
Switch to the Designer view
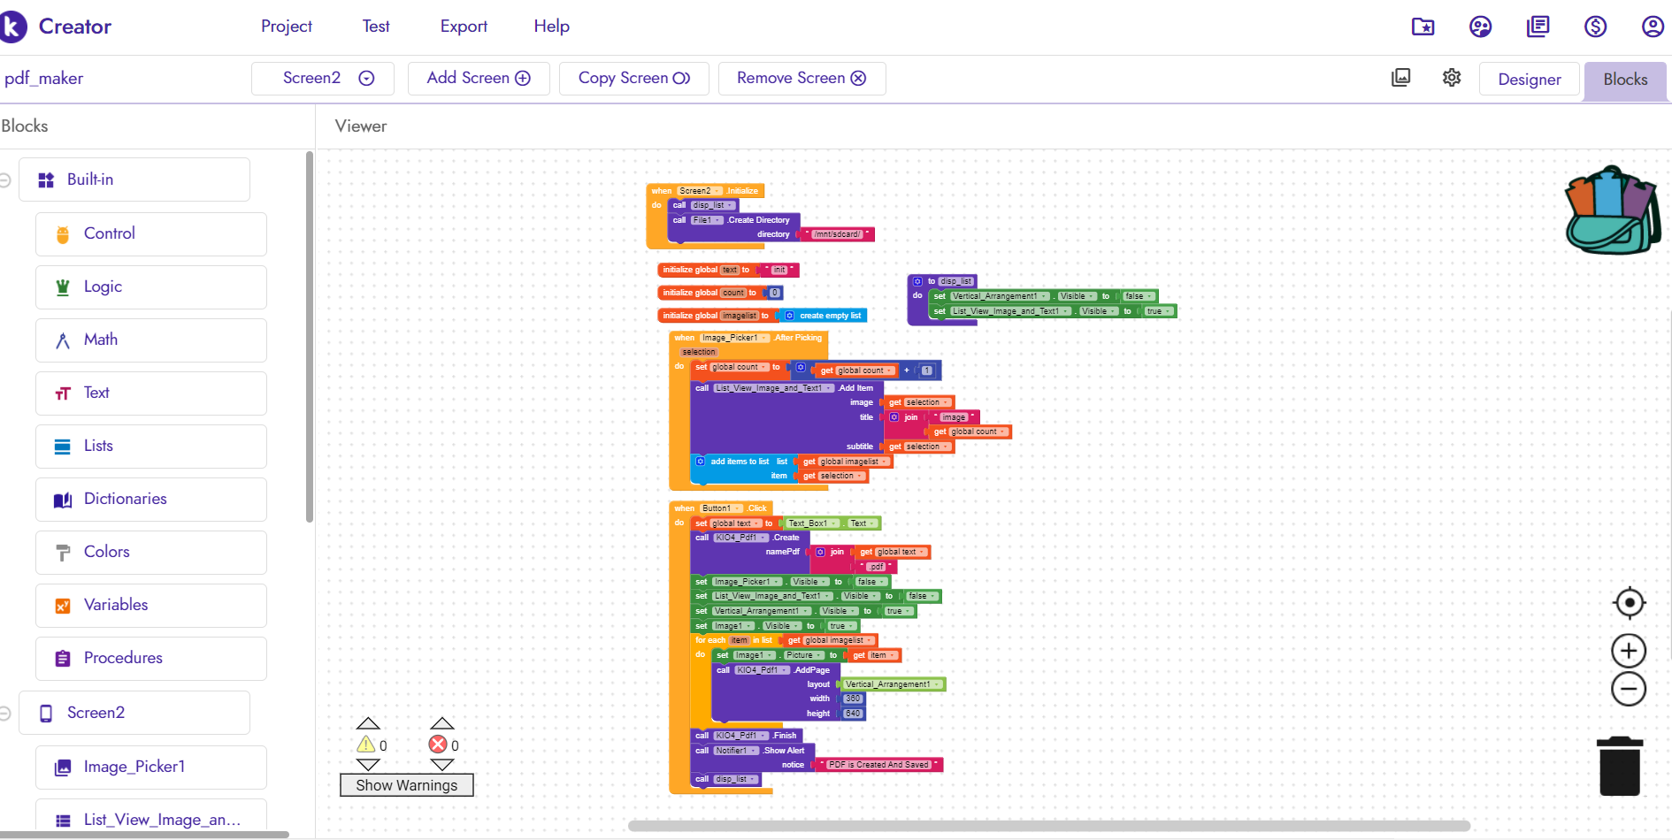(x=1529, y=80)
